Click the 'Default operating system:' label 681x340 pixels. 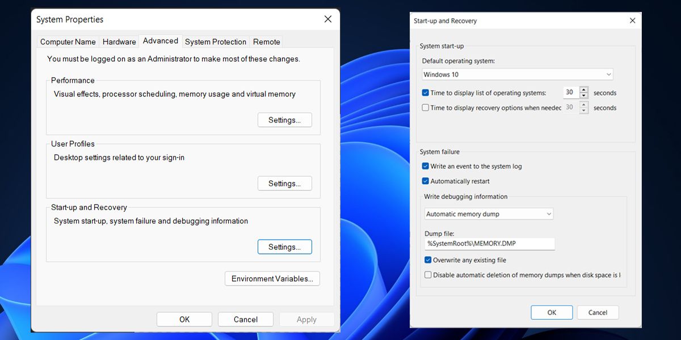click(x=459, y=61)
